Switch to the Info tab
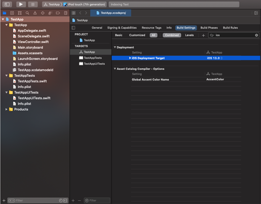Image resolution: width=261 pixels, height=204 pixels. click(169, 28)
